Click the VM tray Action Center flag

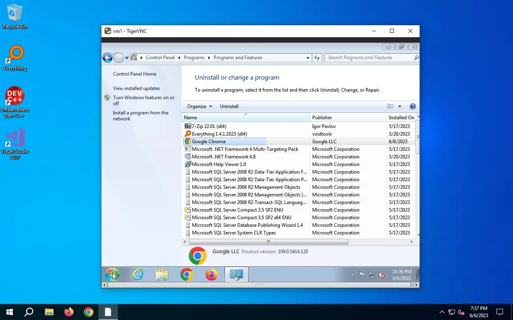click(362, 275)
